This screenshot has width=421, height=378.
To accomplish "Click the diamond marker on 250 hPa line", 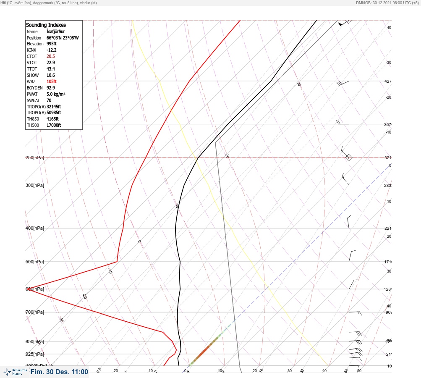I will [x=348, y=157].
